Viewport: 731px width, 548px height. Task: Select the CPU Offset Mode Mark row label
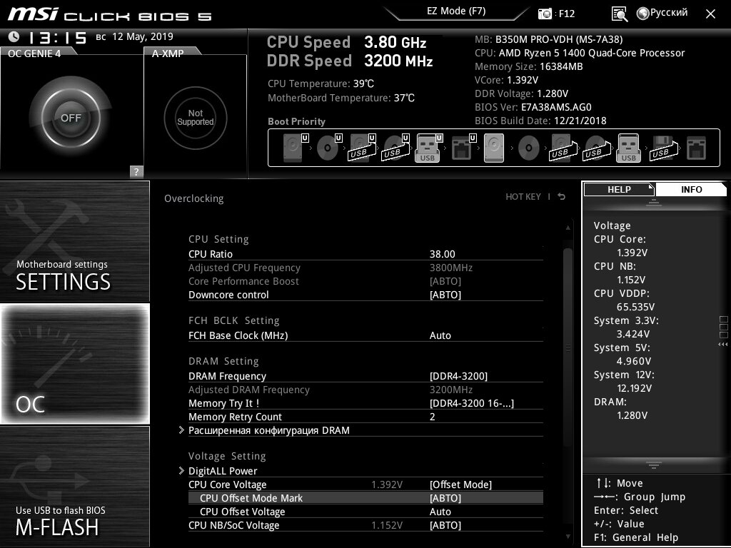251,497
